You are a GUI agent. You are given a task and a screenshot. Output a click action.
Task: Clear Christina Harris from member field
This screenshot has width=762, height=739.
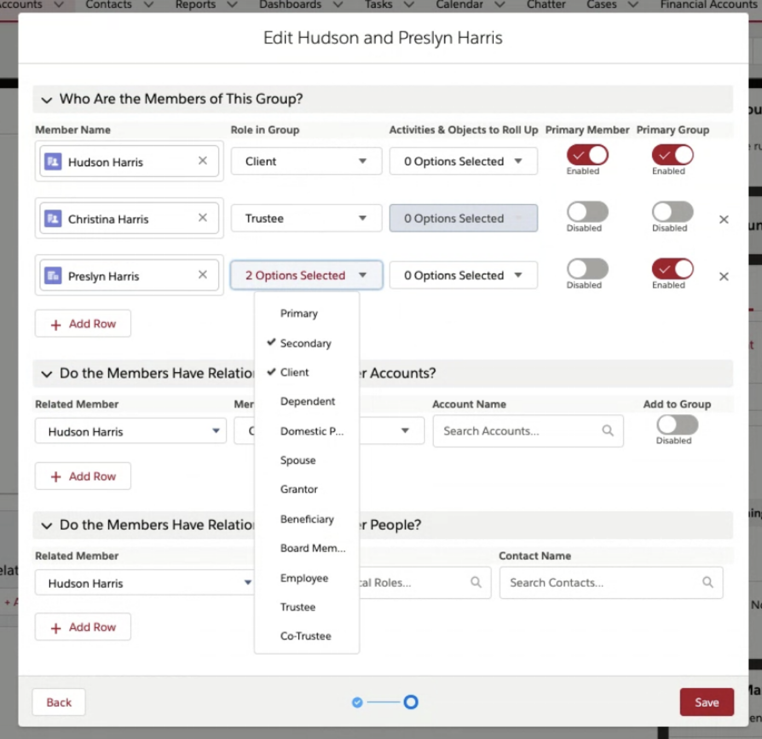pyautogui.click(x=202, y=218)
